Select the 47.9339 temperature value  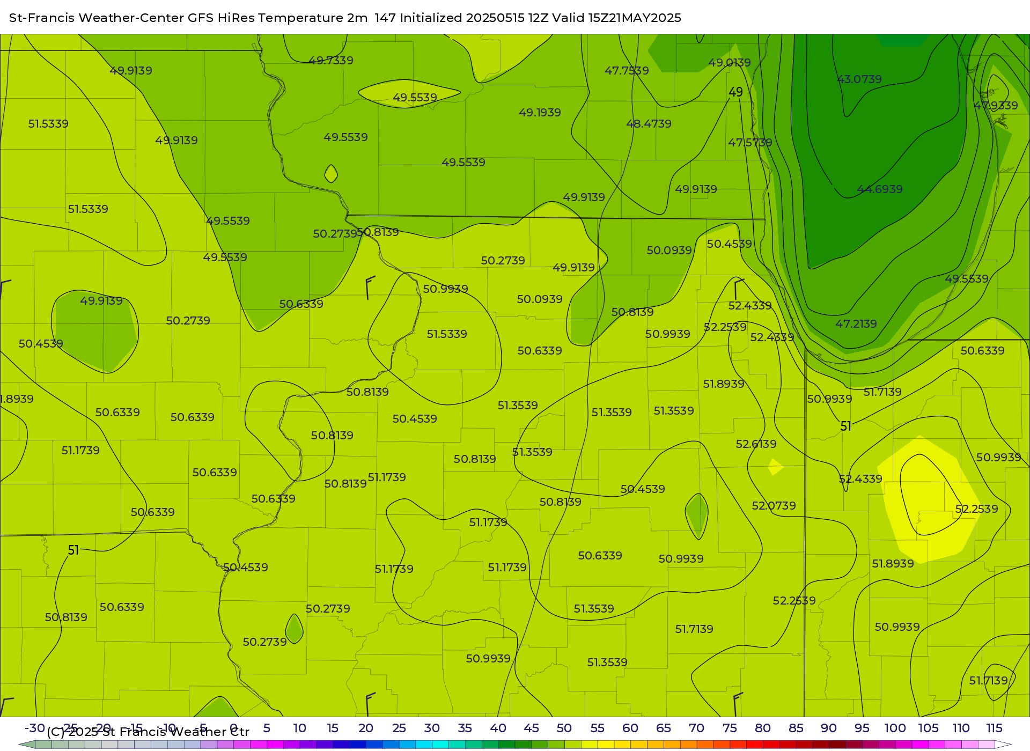tap(996, 106)
